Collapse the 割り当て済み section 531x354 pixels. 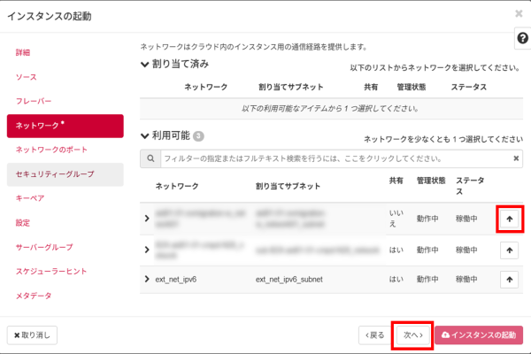(x=146, y=65)
